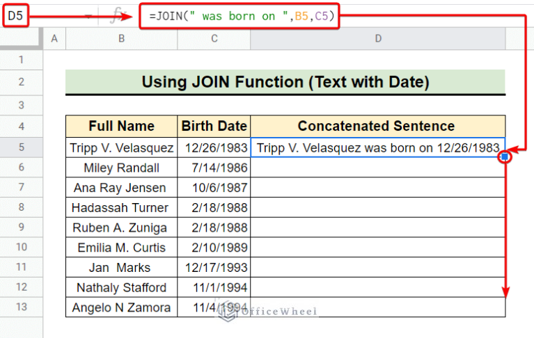534x338 pixels.
Task: Click the title cell Using JOIN Function
Action: click(285, 82)
